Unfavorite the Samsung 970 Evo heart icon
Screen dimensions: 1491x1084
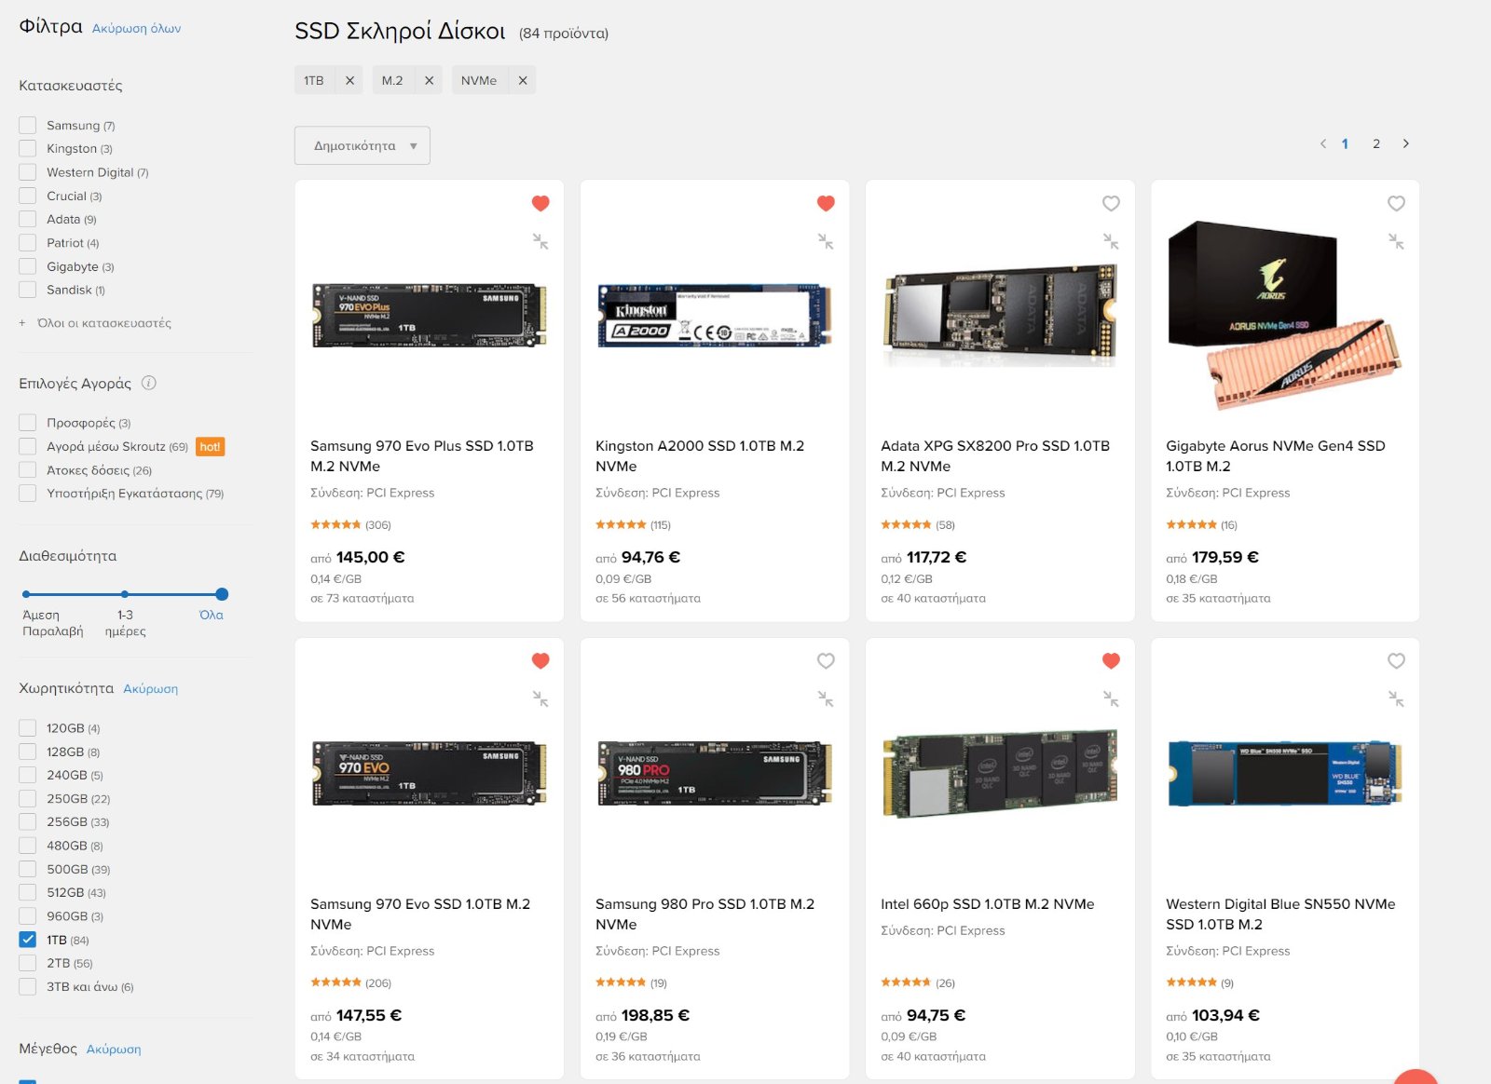click(x=540, y=660)
